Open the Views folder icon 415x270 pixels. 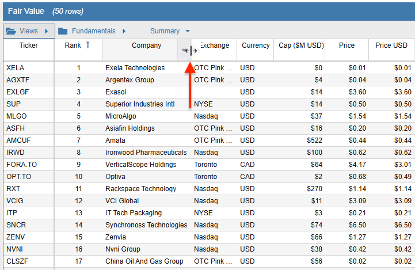pos(11,31)
